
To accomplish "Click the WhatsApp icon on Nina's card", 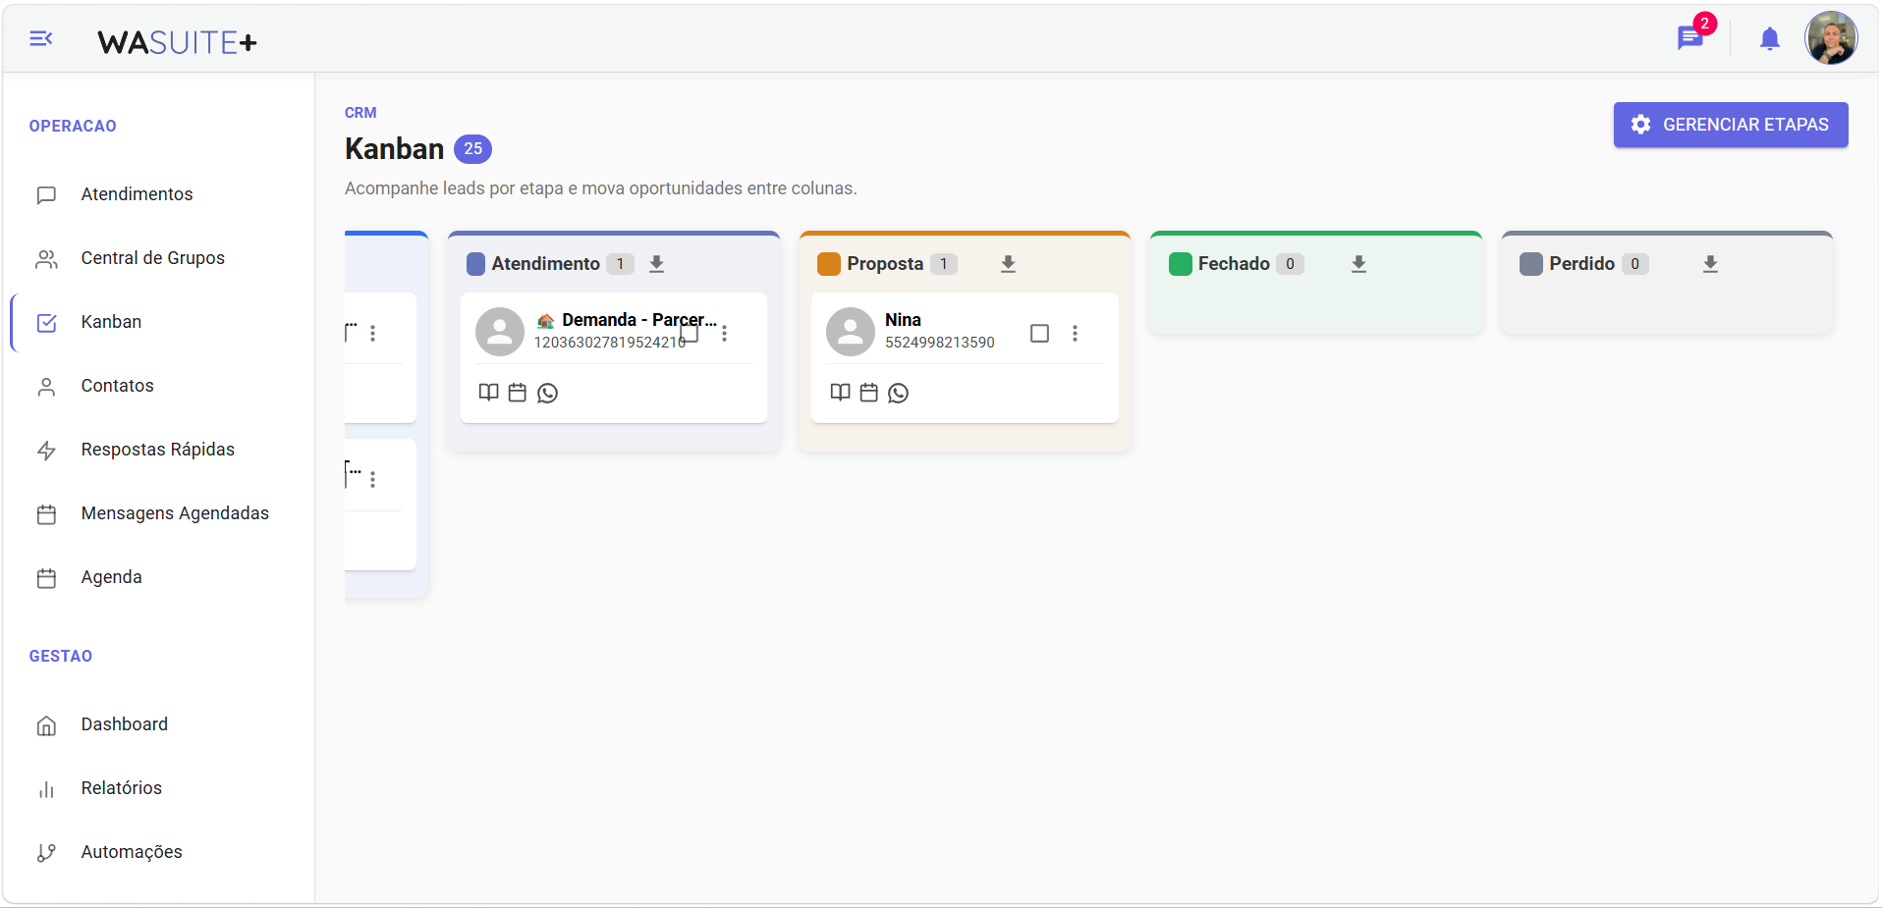I will 898,393.
